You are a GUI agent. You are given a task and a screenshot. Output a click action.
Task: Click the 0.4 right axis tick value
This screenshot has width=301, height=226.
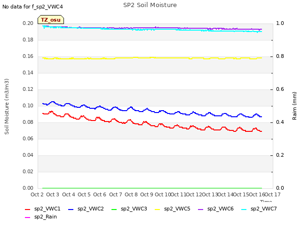coord(280,122)
